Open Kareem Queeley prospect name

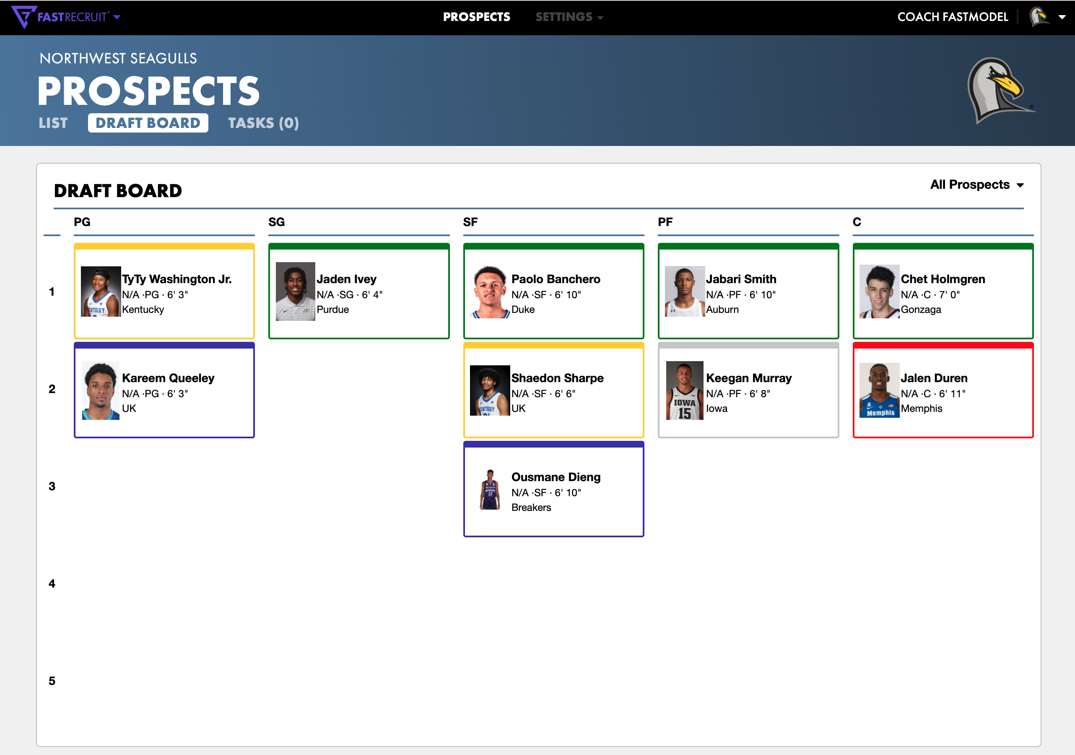coord(168,378)
